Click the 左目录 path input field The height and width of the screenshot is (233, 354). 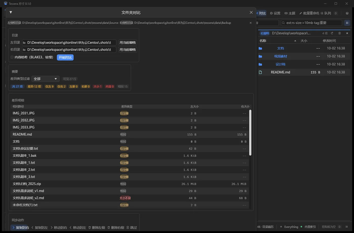pyautogui.click(x=69, y=43)
